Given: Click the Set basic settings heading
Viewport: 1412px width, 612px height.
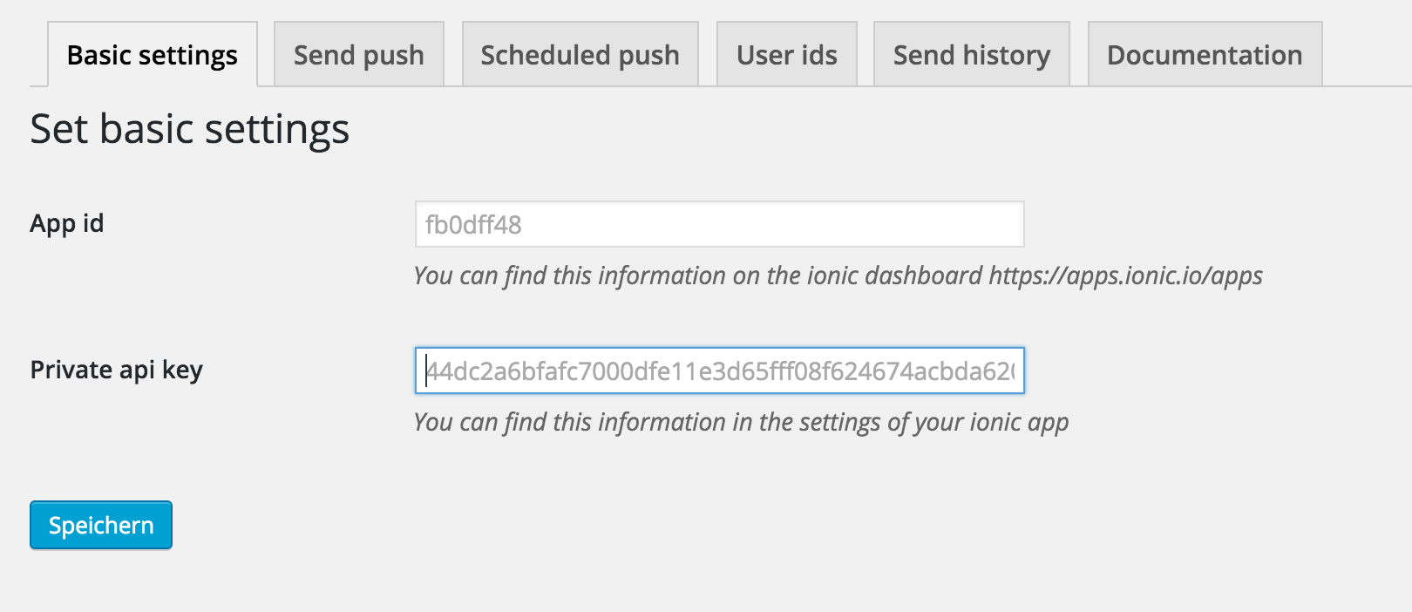Looking at the screenshot, I should [x=190, y=129].
